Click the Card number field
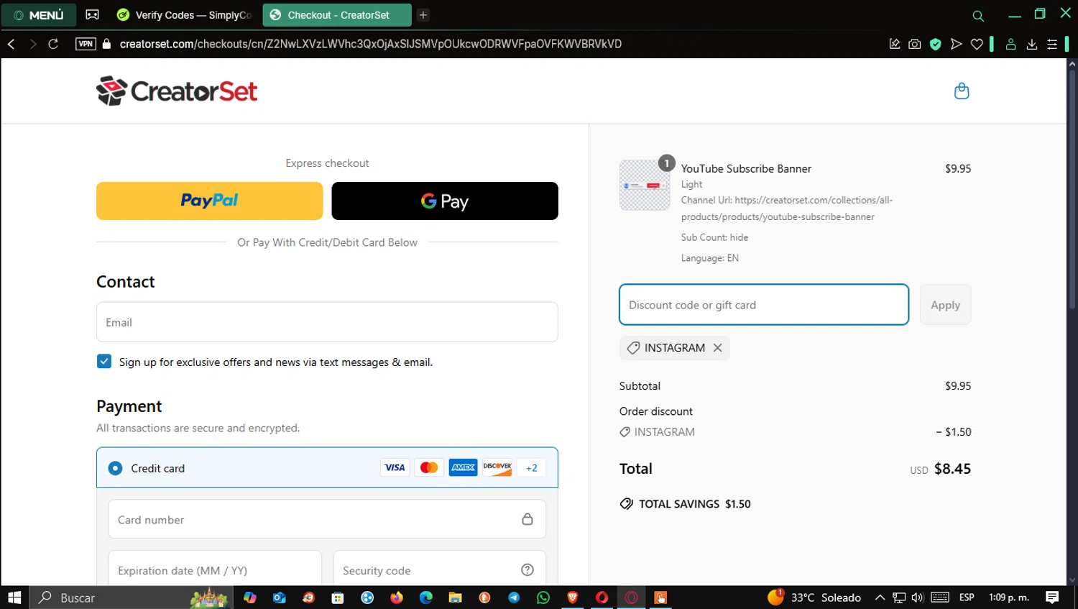Image resolution: width=1078 pixels, height=609 pixels. [327, 519]
